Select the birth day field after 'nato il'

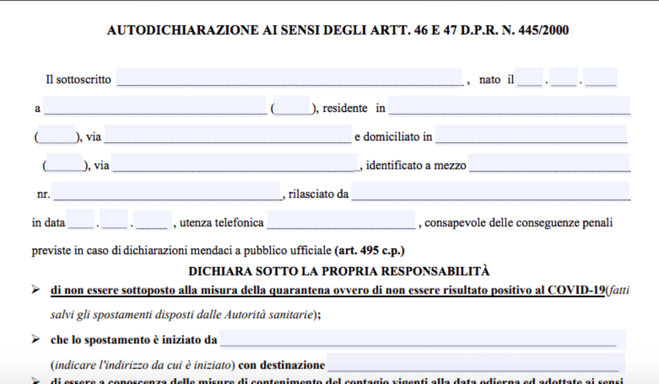529,77
